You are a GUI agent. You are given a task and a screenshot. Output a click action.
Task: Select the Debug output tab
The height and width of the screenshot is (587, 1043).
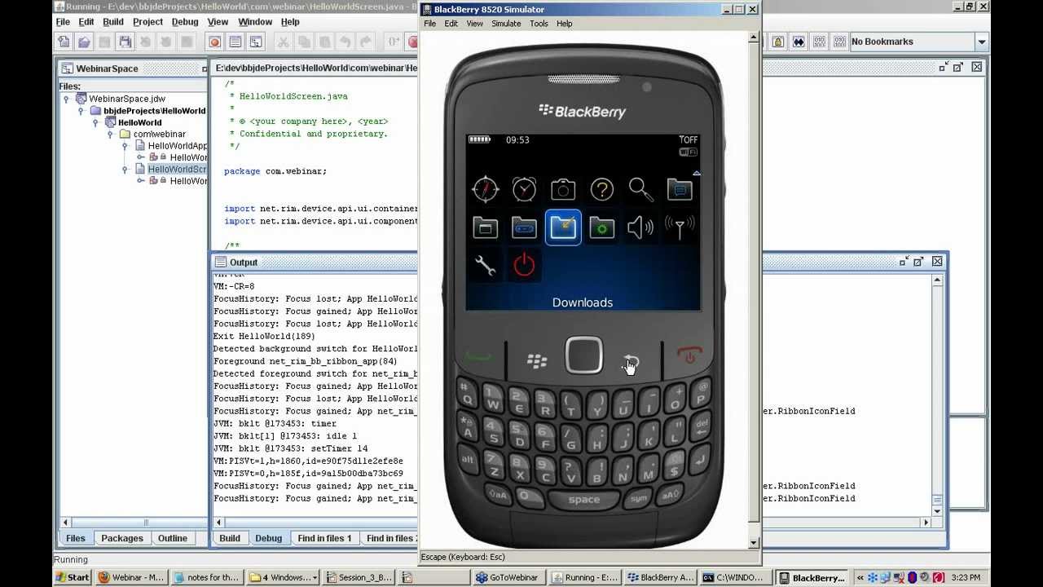(268, 538)
